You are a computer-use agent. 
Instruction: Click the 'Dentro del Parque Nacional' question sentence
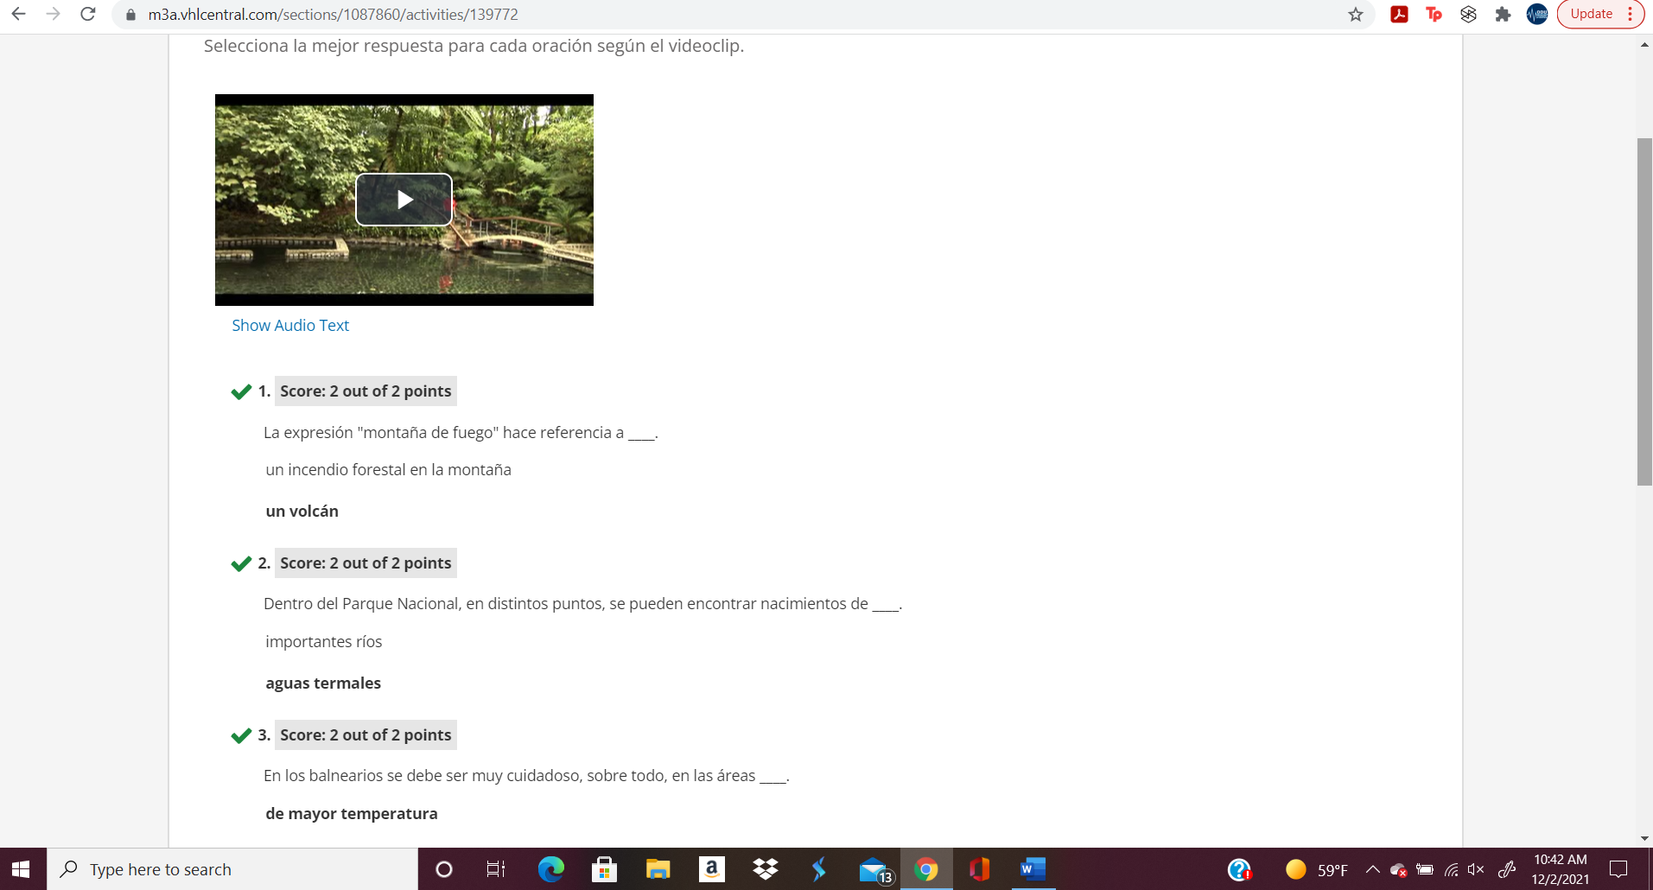(582, 604)
